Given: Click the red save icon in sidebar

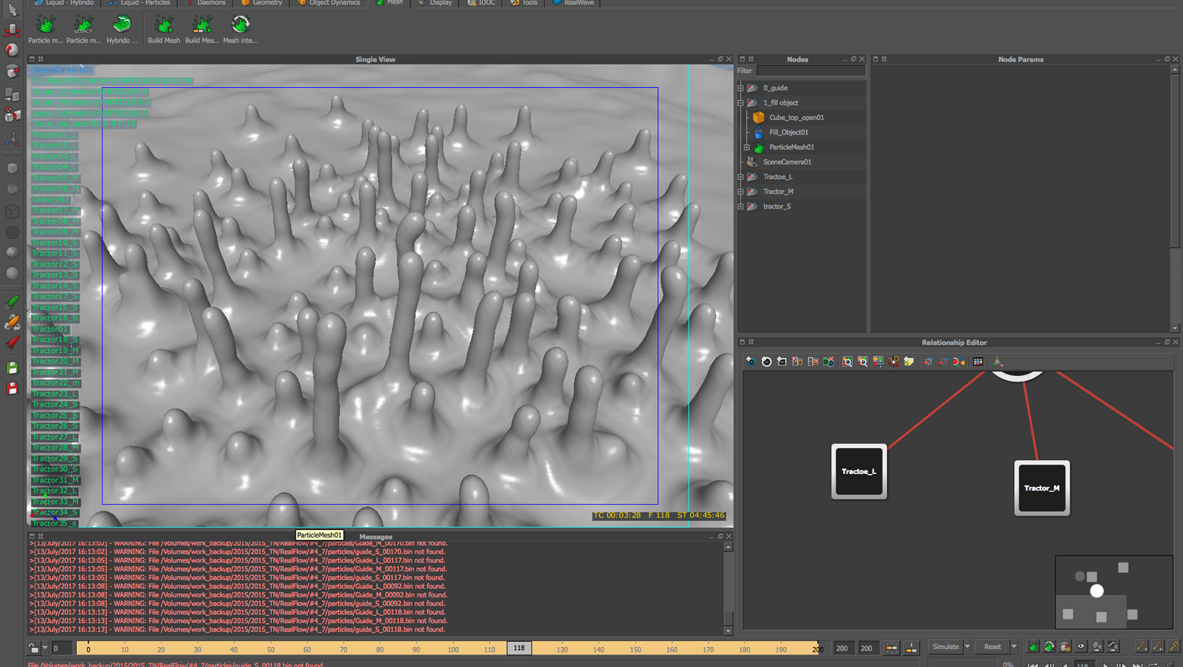Looking at the screenshot, I should (12, 388).
